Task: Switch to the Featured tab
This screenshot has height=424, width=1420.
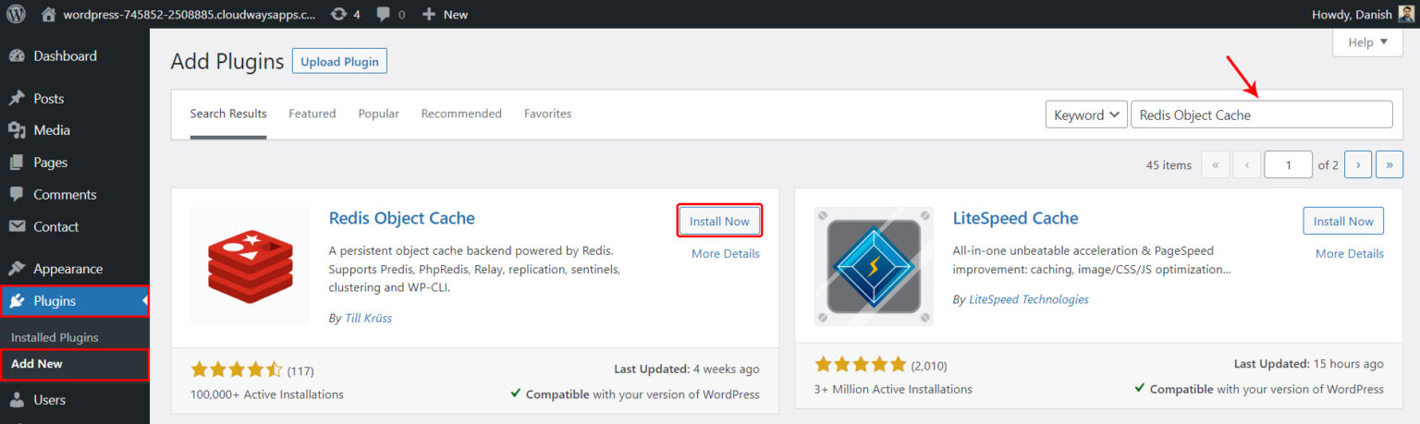Action: pos(312,114)
